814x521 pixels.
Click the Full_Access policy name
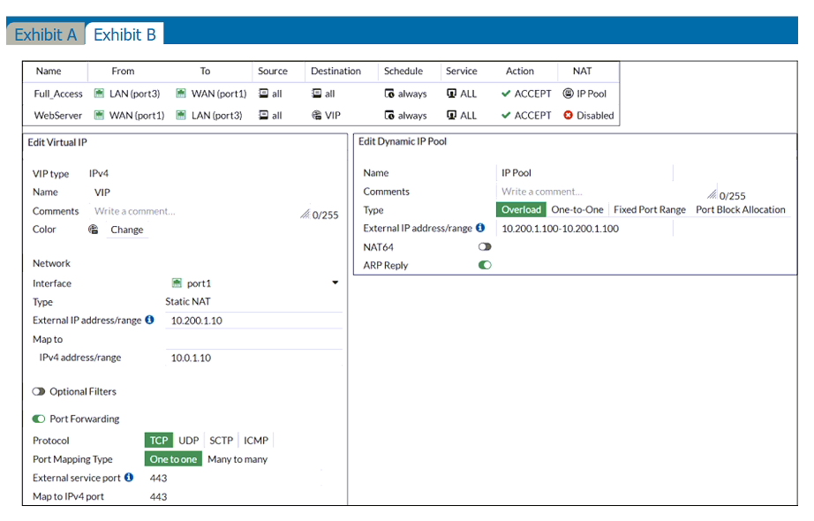pos(58,94)
